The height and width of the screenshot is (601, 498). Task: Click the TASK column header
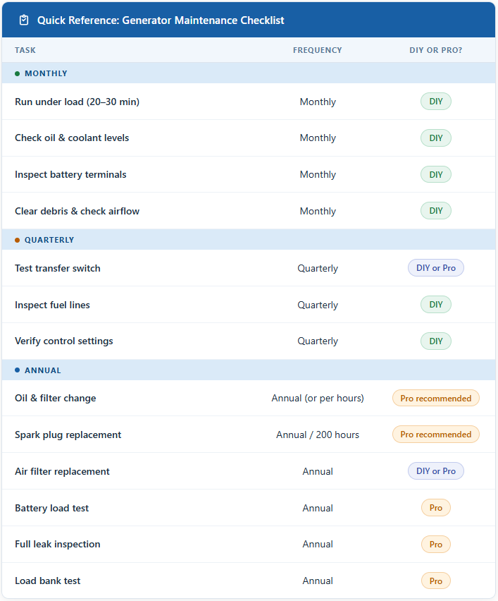pos(25,50)
